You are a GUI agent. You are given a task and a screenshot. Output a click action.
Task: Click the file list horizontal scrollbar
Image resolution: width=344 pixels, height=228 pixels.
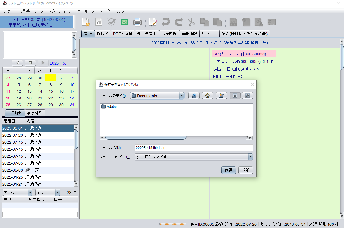click(146, 137)
